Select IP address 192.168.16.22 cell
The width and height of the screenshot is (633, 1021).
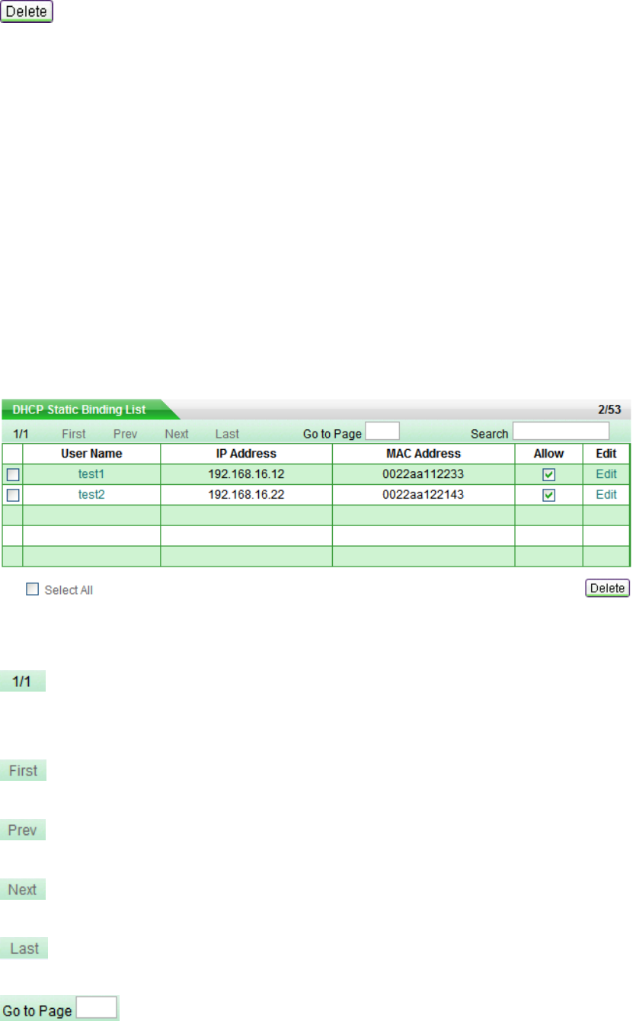point(246,495)
